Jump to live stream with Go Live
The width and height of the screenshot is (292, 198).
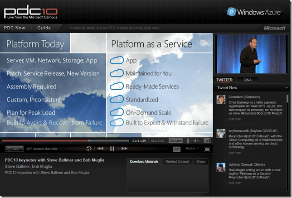tap(175, 140)
